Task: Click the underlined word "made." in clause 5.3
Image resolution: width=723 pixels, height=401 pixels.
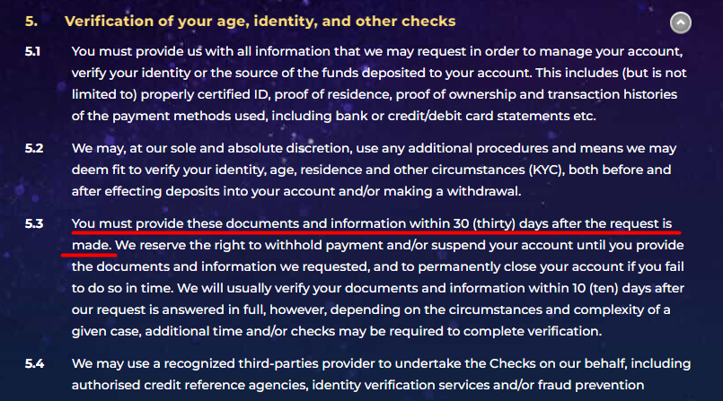Action: (x=91, y=245)
